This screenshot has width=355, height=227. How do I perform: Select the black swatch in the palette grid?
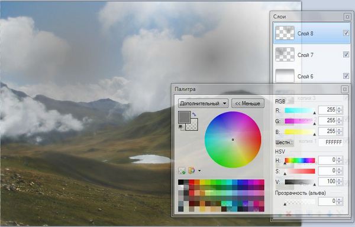click(x=180, y=182)
